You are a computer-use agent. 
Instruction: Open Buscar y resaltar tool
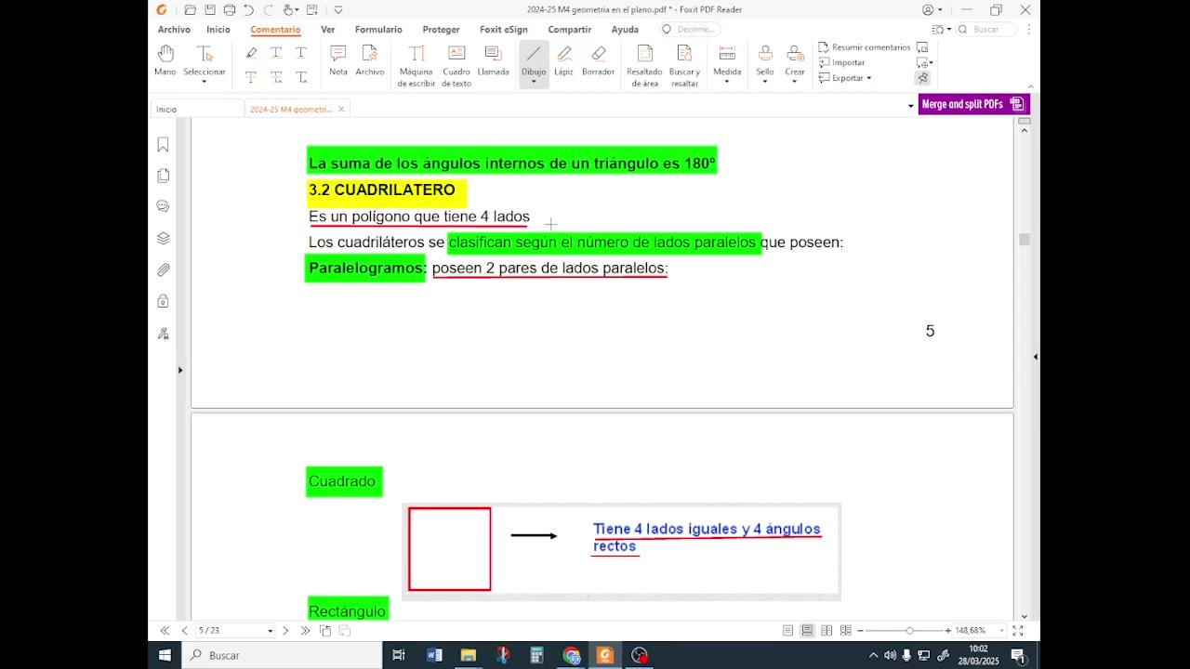pyautogui.click(x=684, y=65)
